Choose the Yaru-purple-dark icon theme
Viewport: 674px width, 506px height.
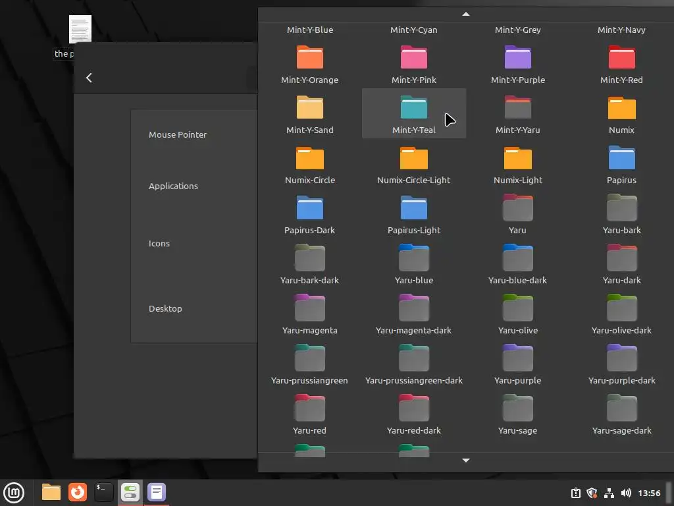621,364
